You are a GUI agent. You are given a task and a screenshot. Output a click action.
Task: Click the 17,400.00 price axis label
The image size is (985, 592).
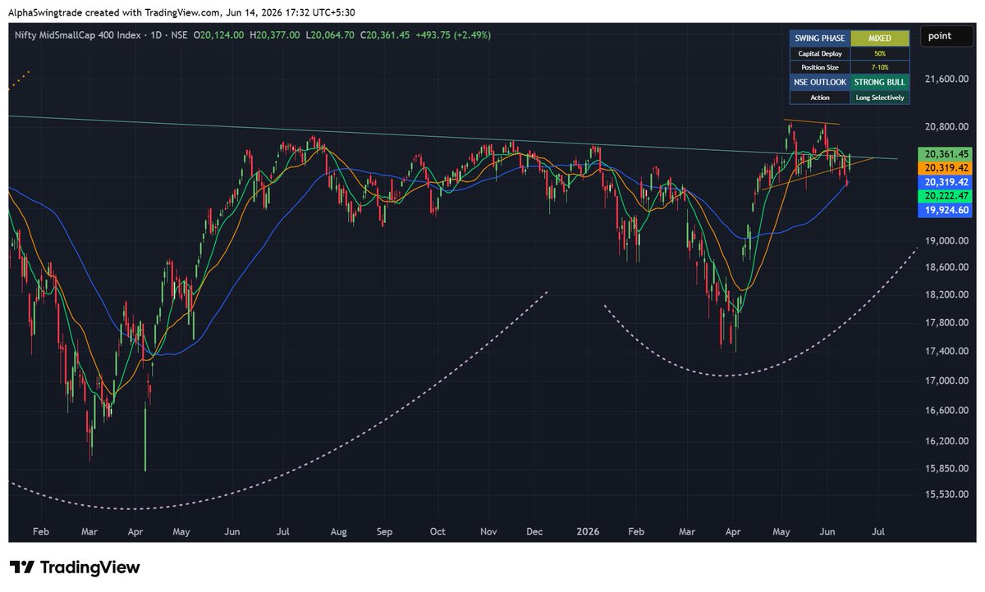pos(946,351)
